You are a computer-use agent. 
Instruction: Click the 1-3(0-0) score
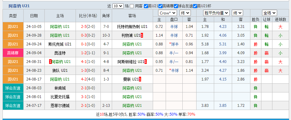88,70
